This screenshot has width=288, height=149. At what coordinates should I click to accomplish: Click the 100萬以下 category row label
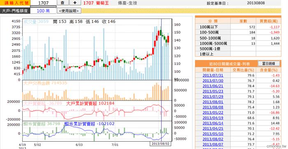[x=209, y=27]
